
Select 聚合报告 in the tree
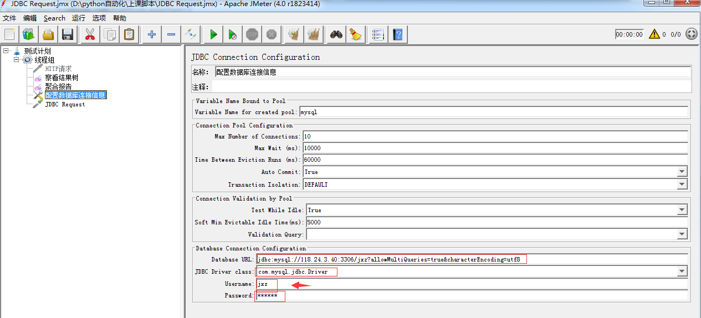[x=58, y=86]
